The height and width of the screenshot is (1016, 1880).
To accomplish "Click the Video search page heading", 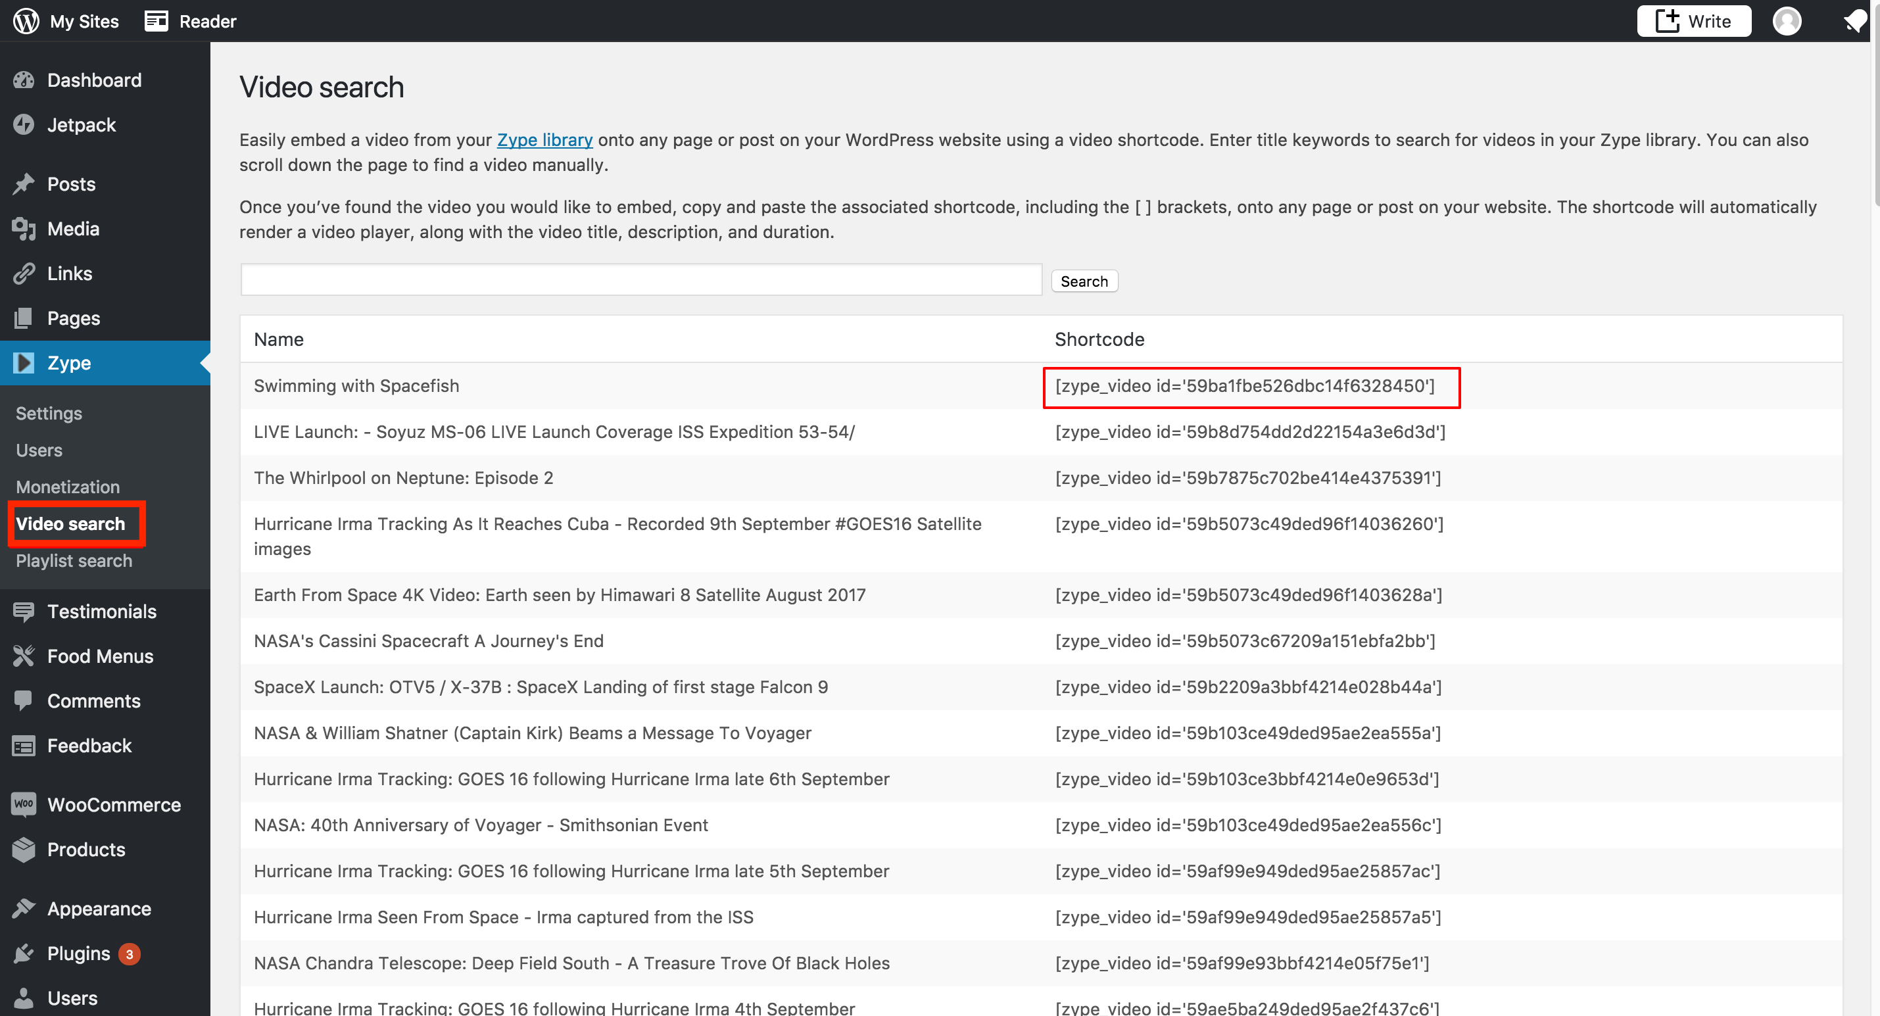I will tap(321, 87).
